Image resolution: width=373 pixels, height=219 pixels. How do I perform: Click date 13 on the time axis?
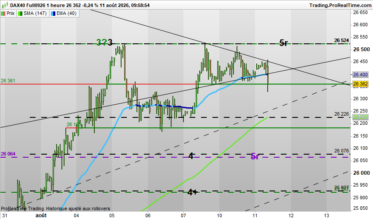(x=326, y=215)
